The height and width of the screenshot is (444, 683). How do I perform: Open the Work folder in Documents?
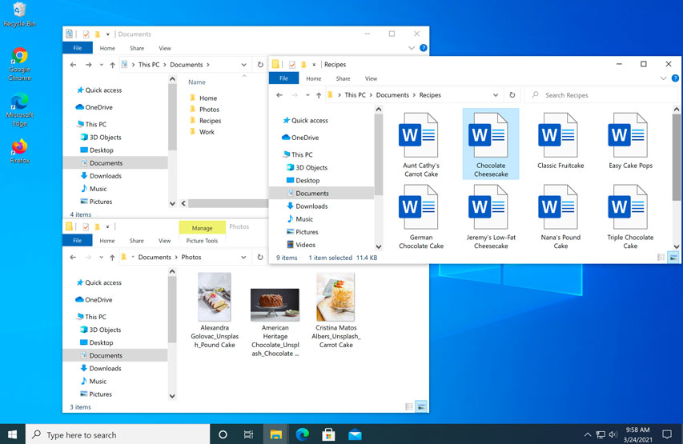[207, 132]
